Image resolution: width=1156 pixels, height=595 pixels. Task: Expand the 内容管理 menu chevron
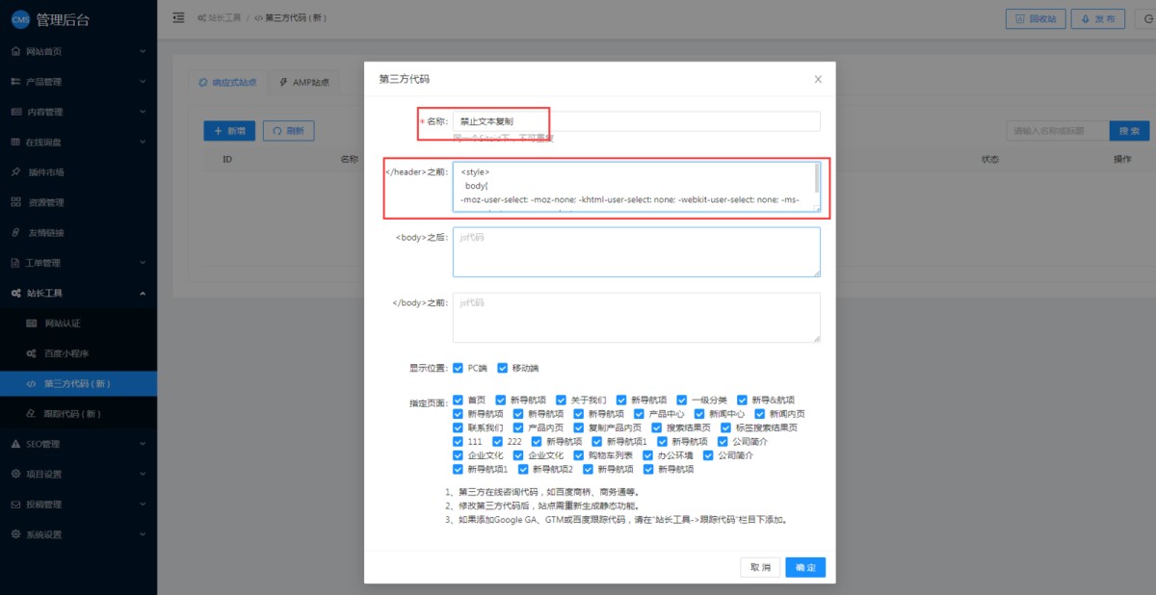[x=142, y=112]
